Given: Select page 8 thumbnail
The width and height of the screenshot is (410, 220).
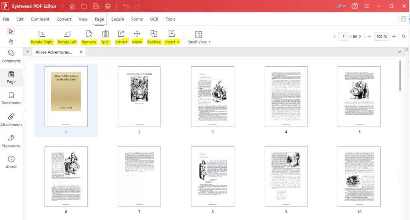Looking at the screenshot, I should 213,176.
